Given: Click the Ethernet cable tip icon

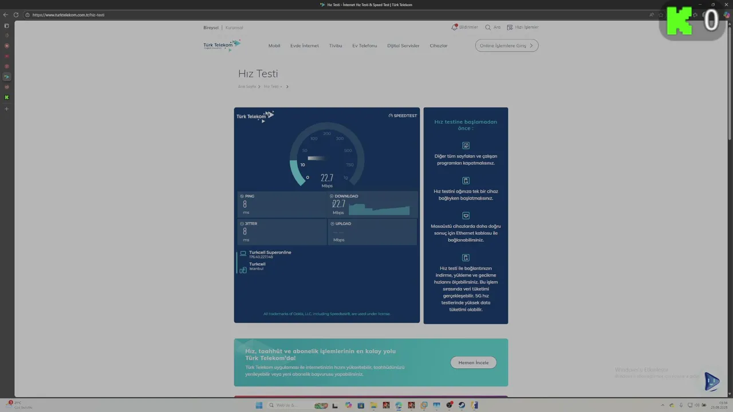Looking at the screenshot, I should (466, 216).
